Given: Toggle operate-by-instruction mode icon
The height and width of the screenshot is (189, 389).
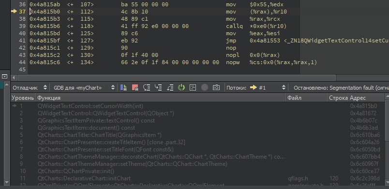Looking at the screenshot, I should pyautogui.click(x=193, y=88).
